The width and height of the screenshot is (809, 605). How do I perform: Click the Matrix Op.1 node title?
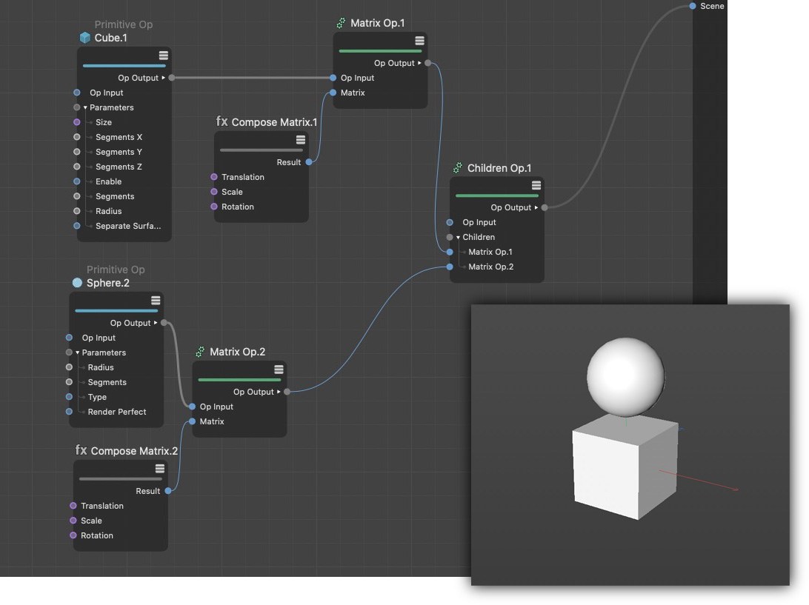pyautogui.click(x=377, y=23)
